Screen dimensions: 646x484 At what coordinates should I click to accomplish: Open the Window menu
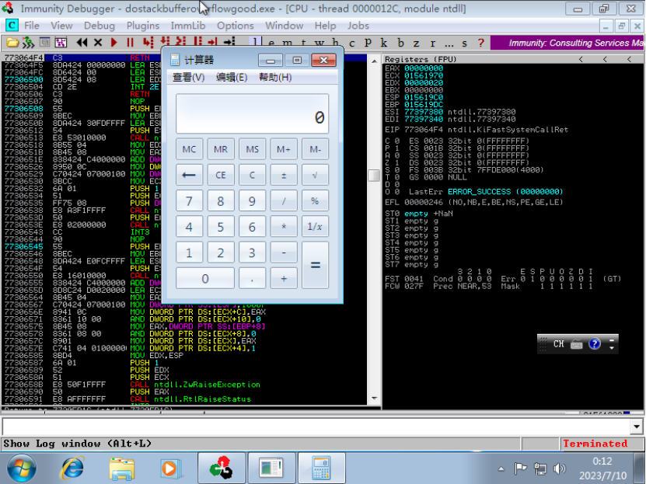pyautogui.click(x=285, y=26)
